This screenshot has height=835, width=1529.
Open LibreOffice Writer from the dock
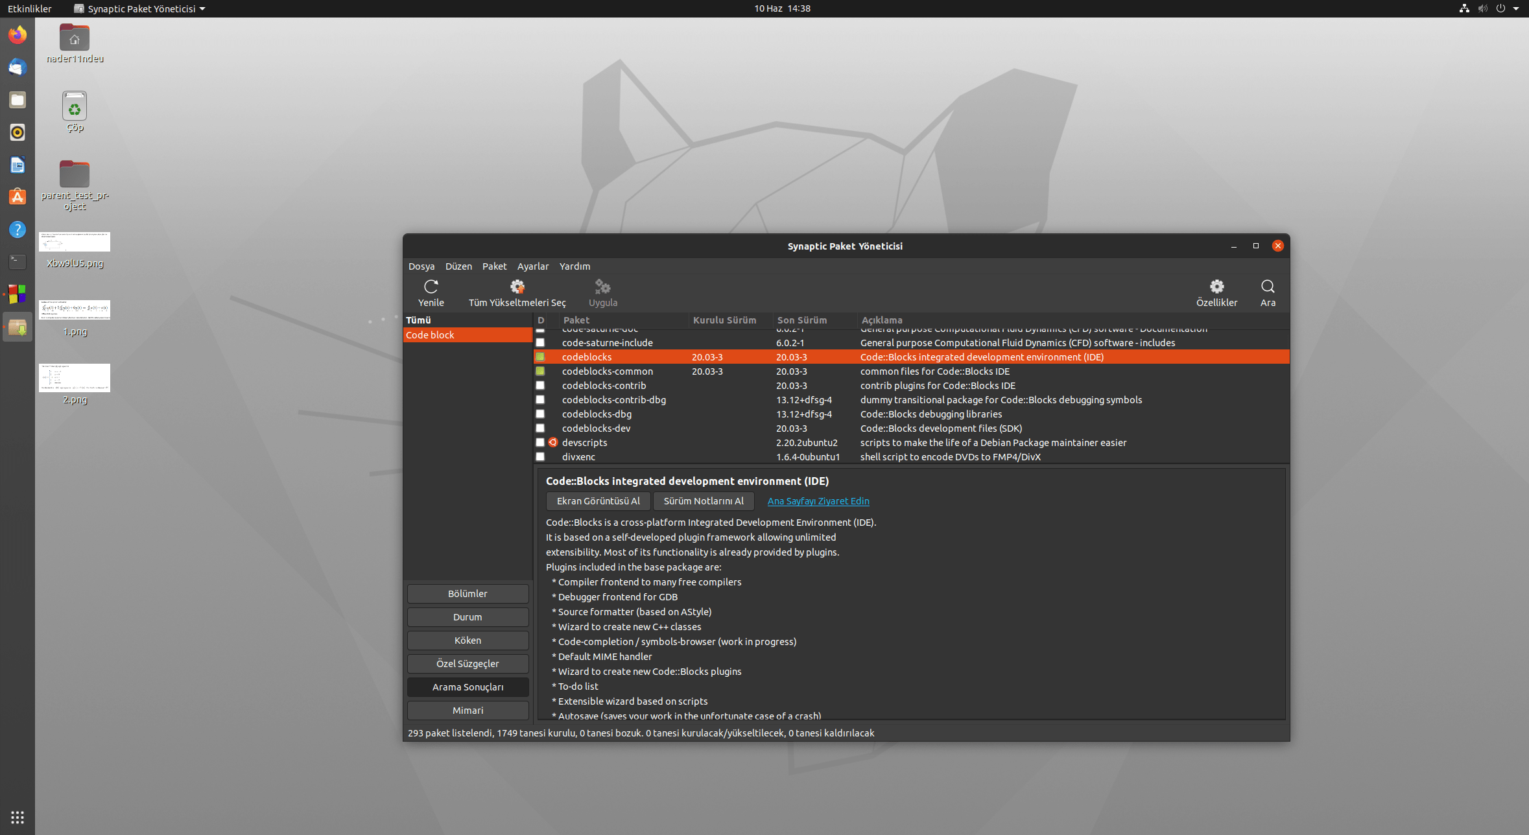pyautogui.click(x=18, y=165)
